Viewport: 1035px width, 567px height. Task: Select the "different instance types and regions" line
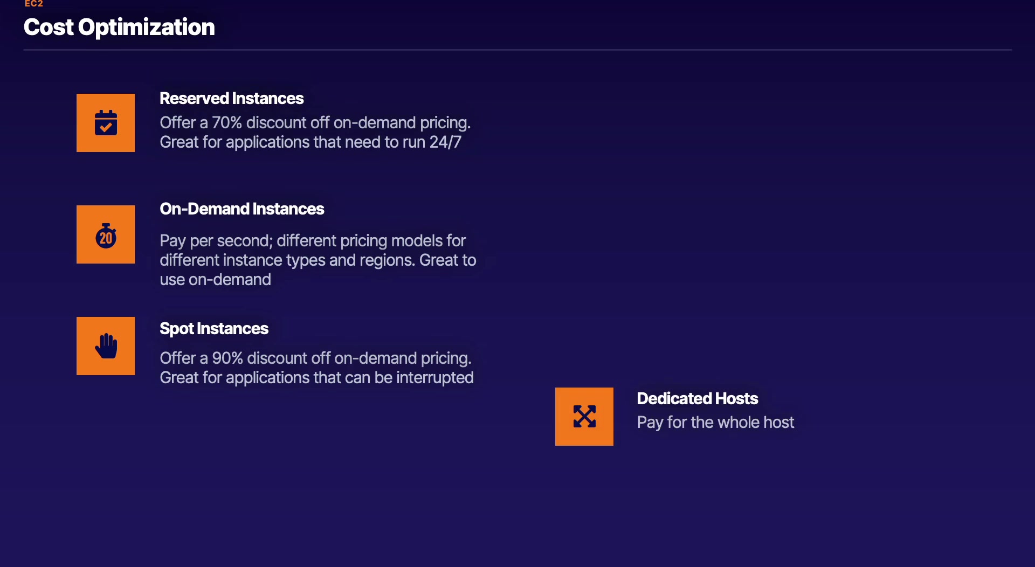tap(318, 260)
